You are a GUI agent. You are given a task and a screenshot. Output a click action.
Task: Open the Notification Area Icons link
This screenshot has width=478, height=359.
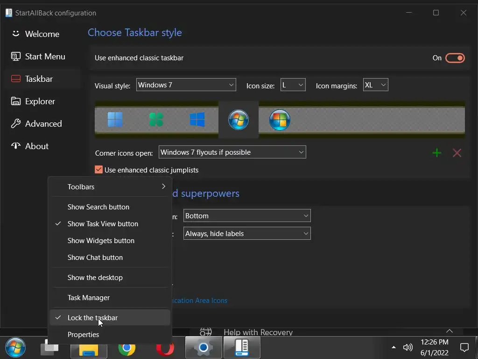[200, 301]
